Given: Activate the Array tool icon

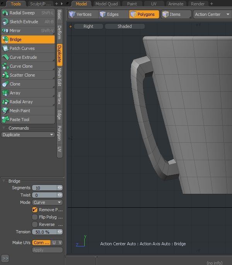Looking at the screenshot, I should (x=5, y=93).
